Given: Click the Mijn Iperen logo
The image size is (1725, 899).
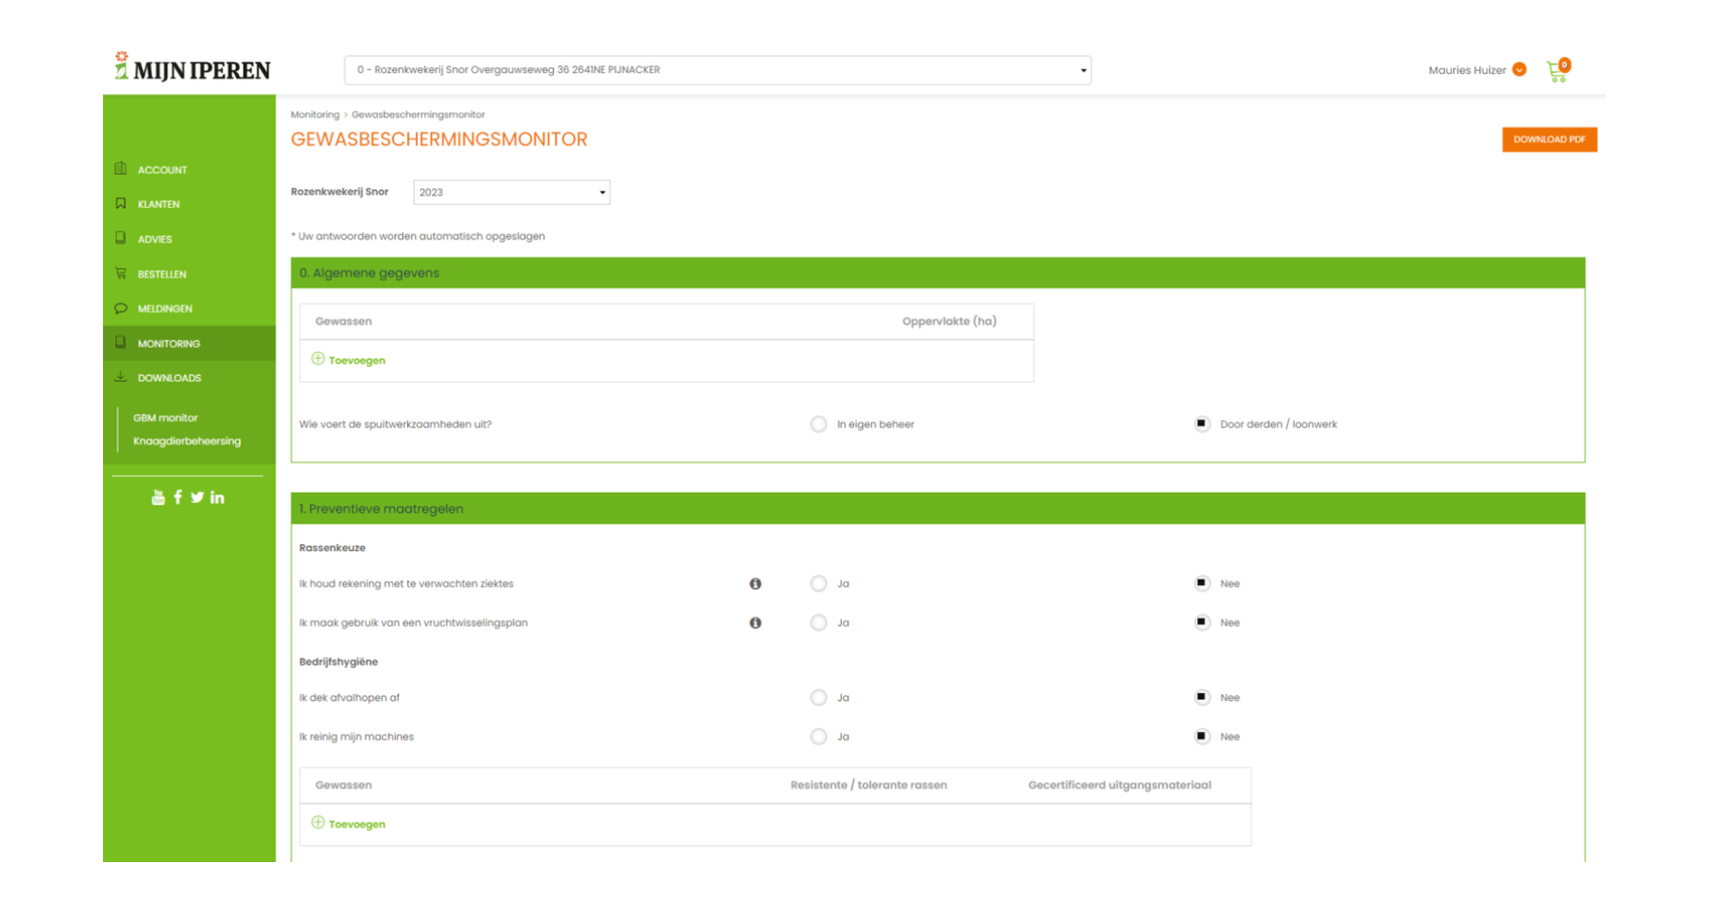Looking at the screenshot, I should [192, 68].
